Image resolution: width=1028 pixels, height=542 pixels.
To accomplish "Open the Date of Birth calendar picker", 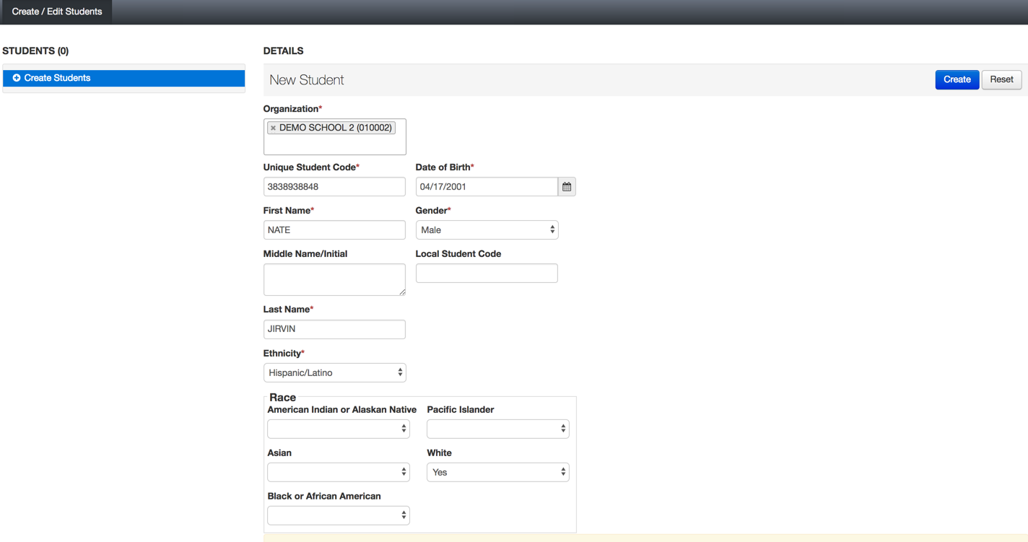I will coord(567,187).
